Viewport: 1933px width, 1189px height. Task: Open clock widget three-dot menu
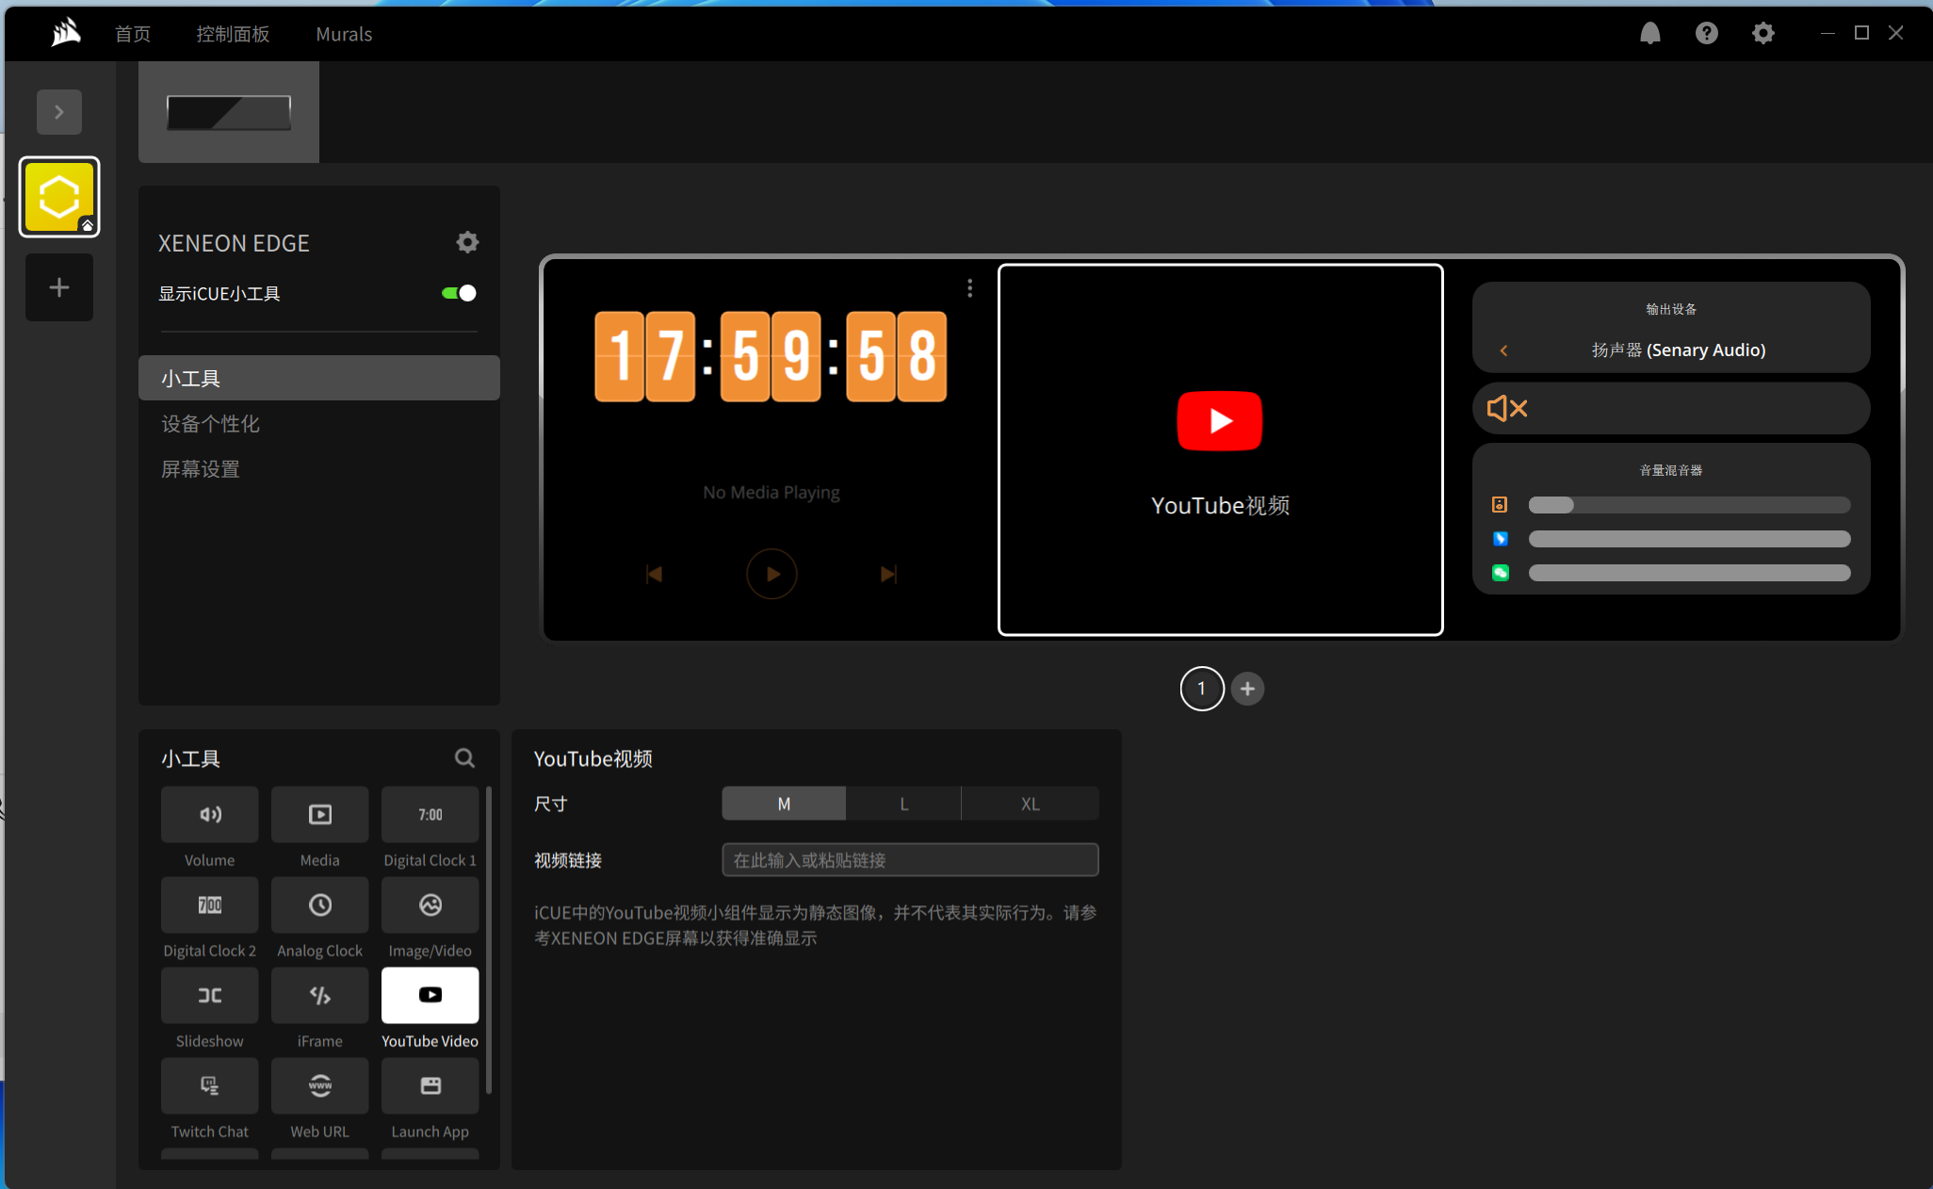click(x=969, y=288)
